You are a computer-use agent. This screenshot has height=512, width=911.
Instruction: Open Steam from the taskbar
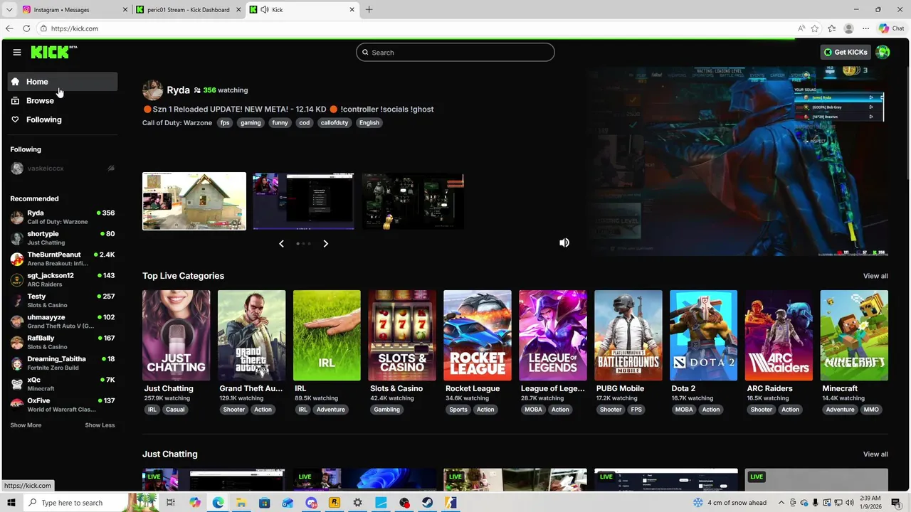(x=427, y=503)
